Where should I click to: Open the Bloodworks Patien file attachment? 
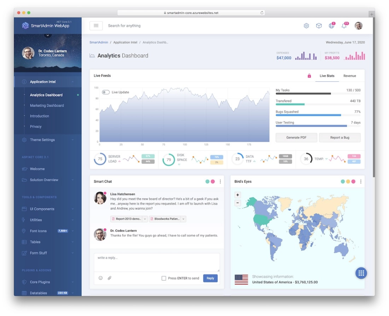click(x=165, y=219)
